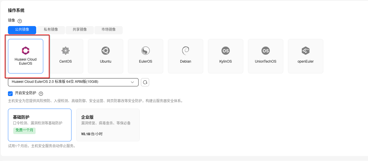Select the Huawei Cloud EulerOS logo icon
Image resolution: width=368 pixels, height=161 pixels.
point(26,50)
